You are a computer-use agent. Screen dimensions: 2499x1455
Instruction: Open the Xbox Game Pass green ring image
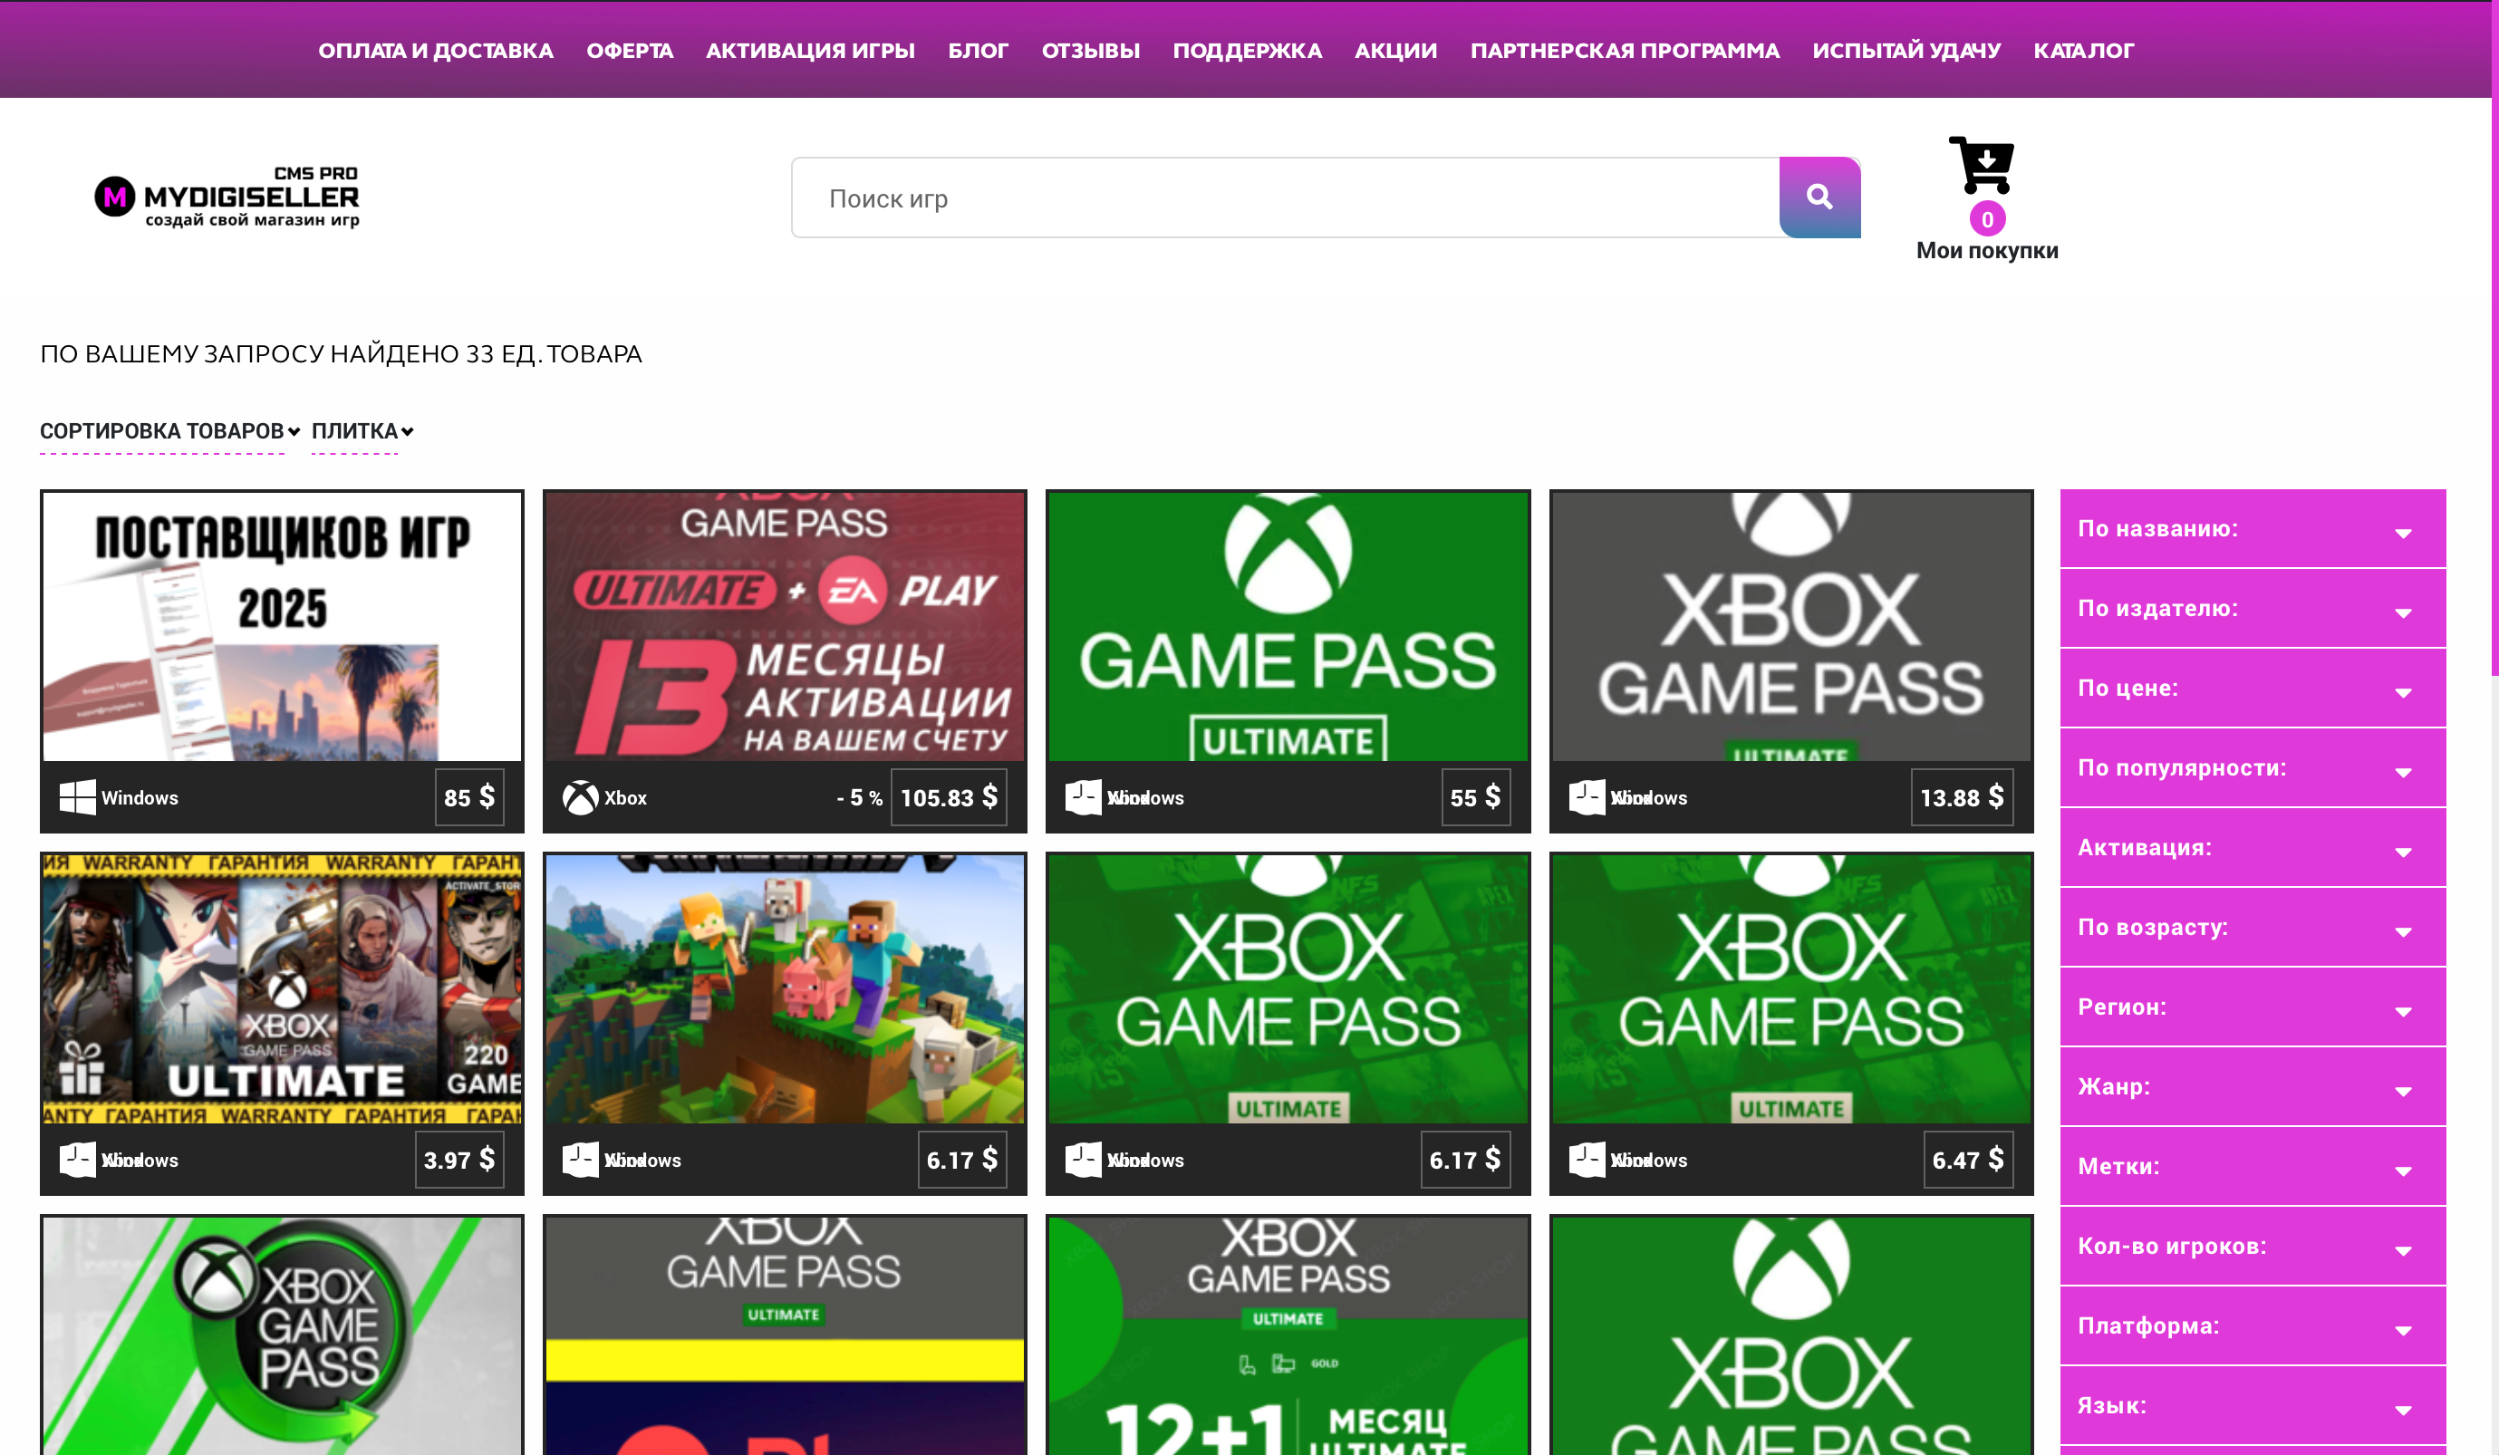(x=282, y=1336)
